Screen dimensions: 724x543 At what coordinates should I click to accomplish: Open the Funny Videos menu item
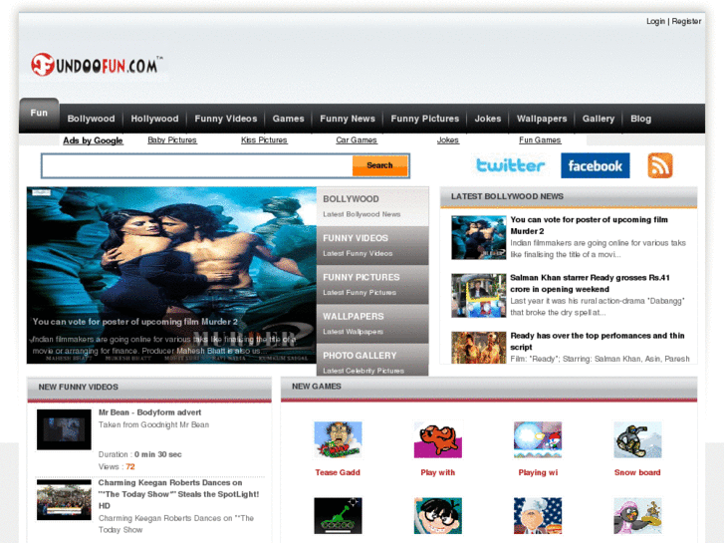(x=226, y=119)
